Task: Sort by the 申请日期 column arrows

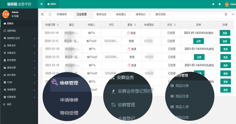Action: click(58, 25)
